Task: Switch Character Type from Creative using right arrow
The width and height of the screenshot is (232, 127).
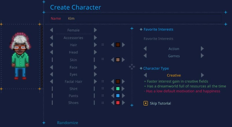Action: coord(202,75)
